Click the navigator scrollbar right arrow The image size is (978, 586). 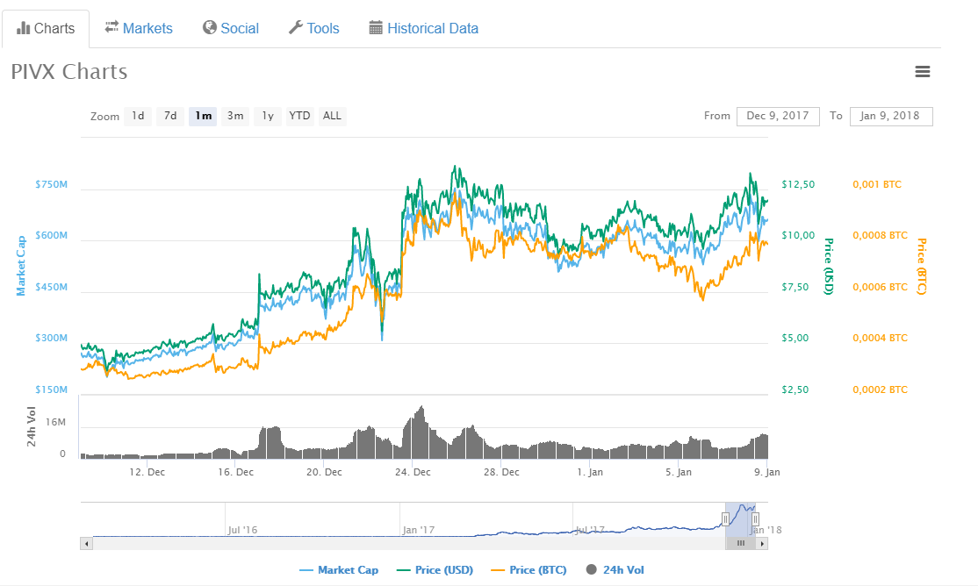coord(761,544)
